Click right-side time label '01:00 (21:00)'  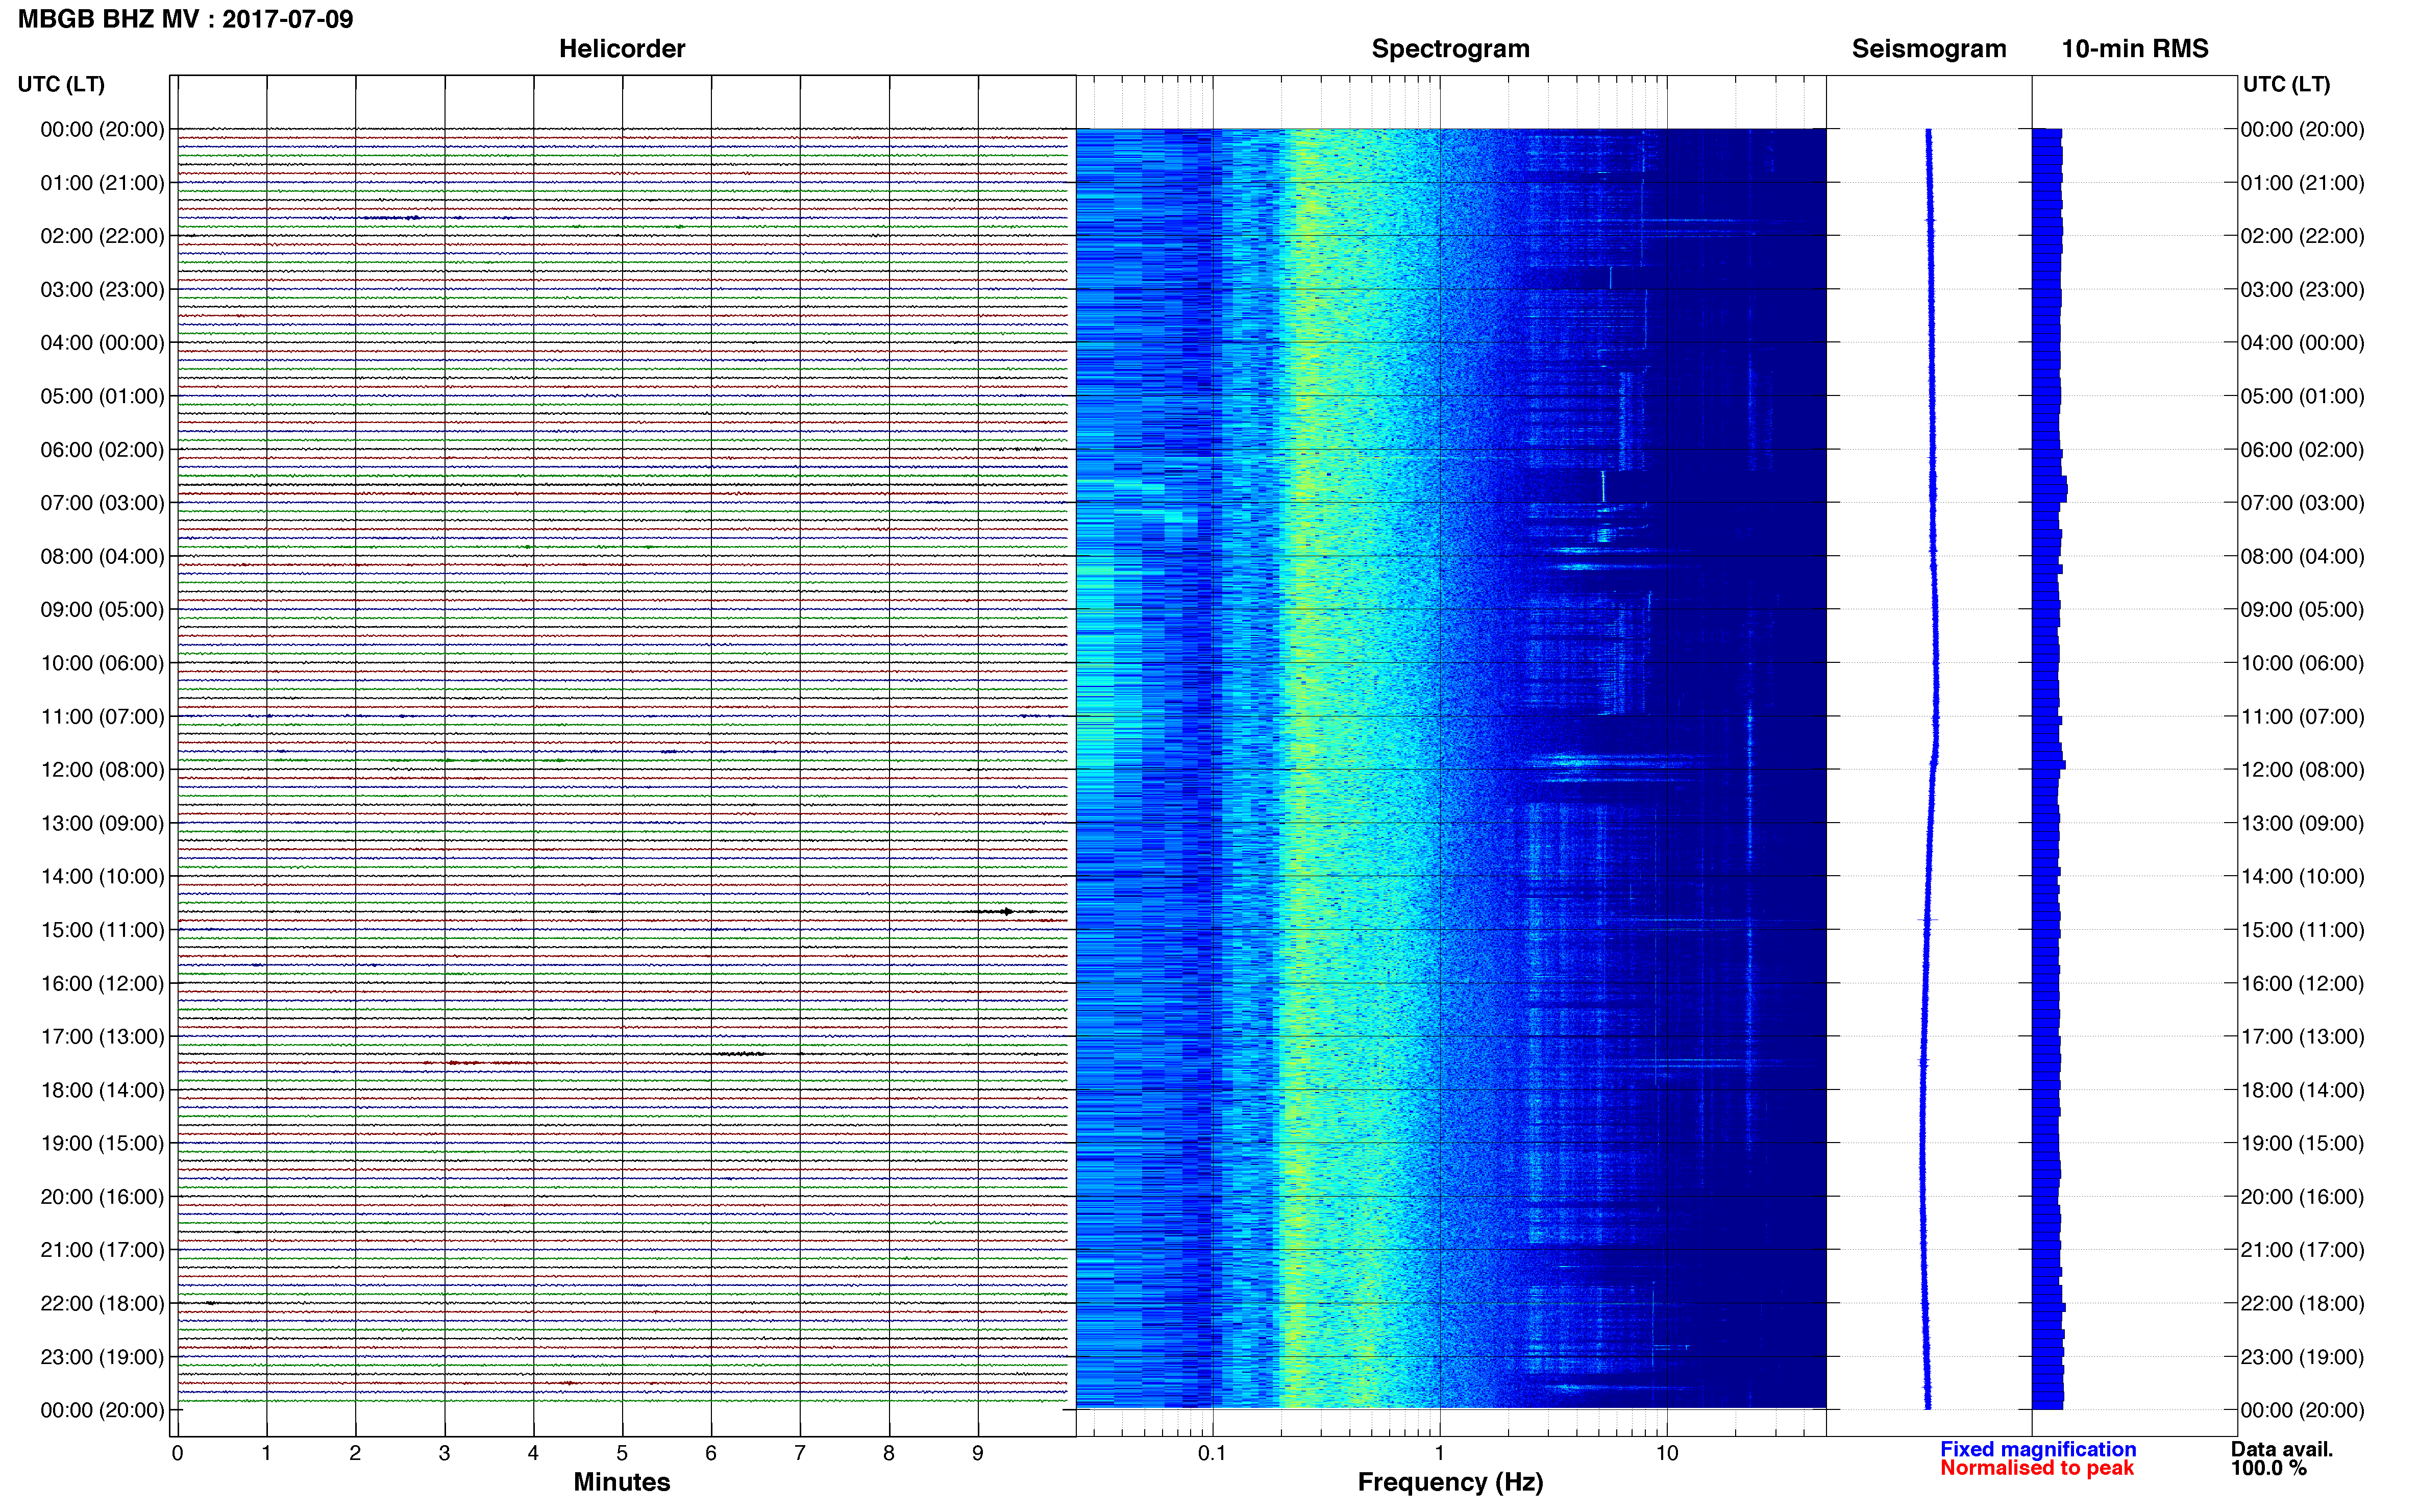point(2302,183)
